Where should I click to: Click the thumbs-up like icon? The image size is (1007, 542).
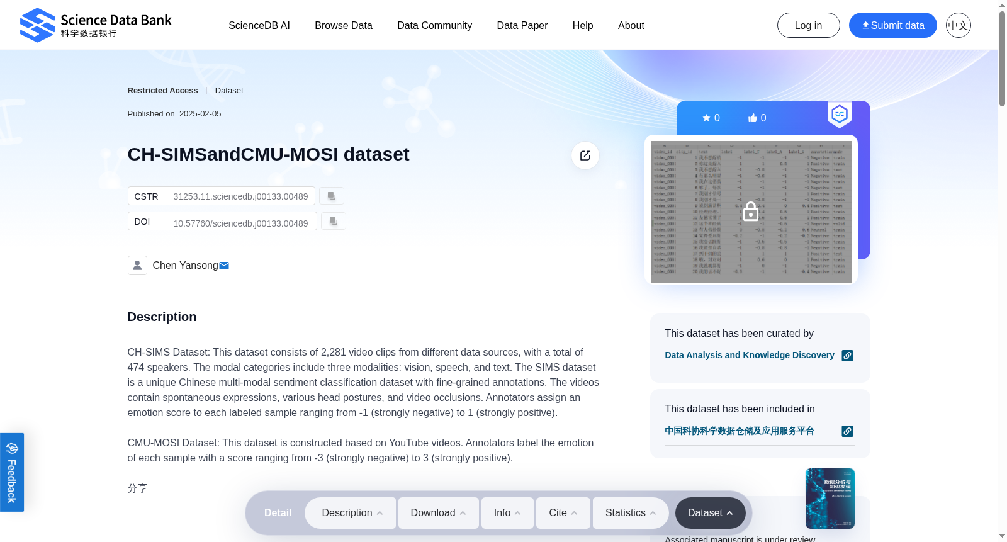pos(752,118)
